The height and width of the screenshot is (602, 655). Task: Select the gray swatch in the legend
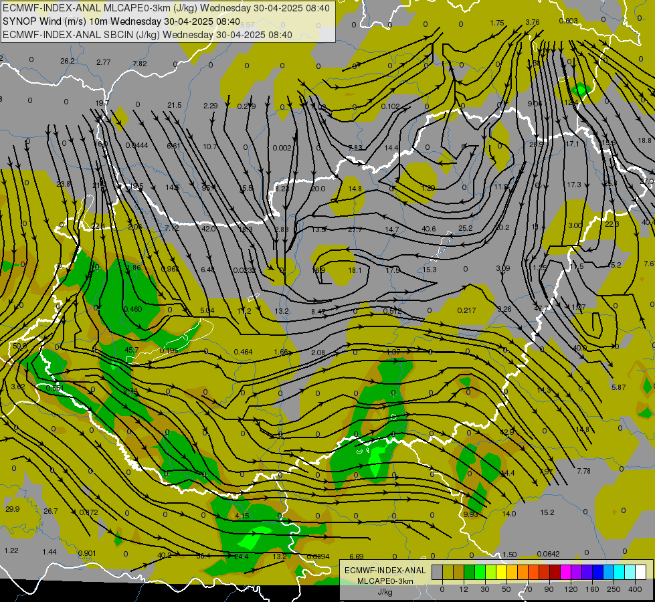tap(437, 573)
